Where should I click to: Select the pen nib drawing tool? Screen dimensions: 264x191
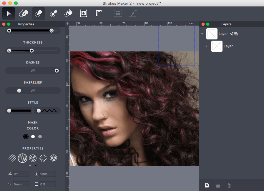(24, 14)
